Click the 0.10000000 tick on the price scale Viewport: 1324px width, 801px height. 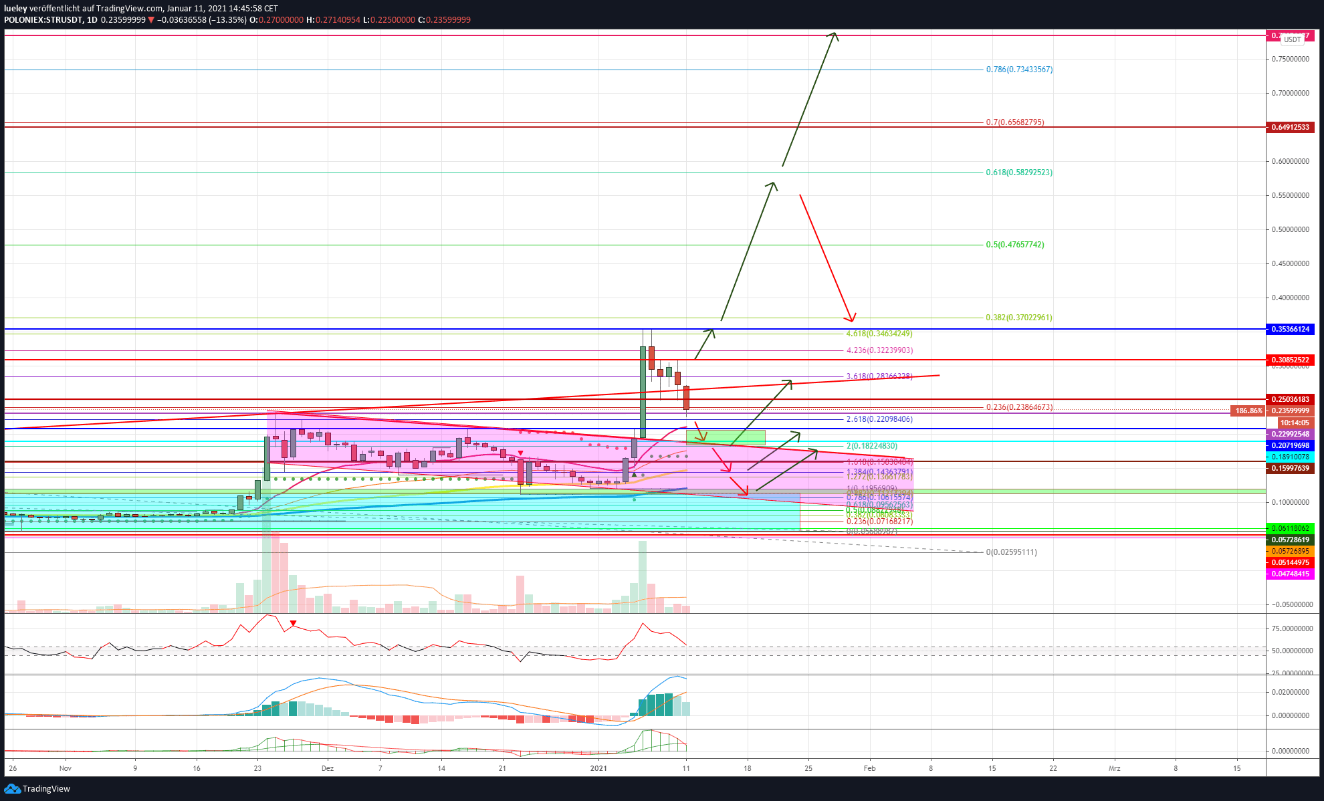pos(1290,502)
